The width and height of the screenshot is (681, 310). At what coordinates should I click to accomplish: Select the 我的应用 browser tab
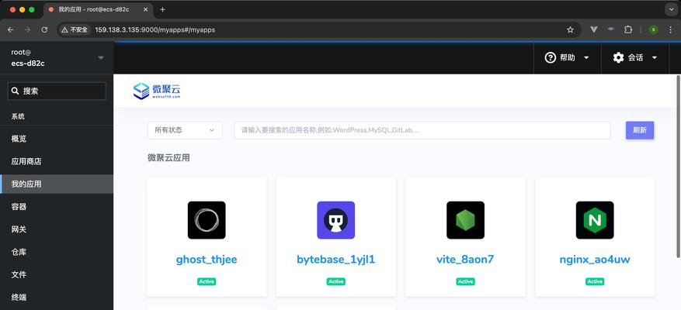pyautogui.click(x=98, y=9)
